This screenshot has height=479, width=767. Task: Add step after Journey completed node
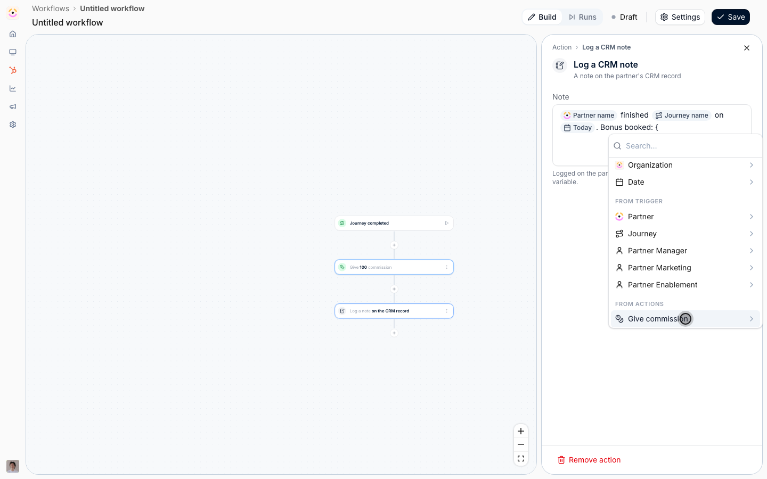(394, 245)
